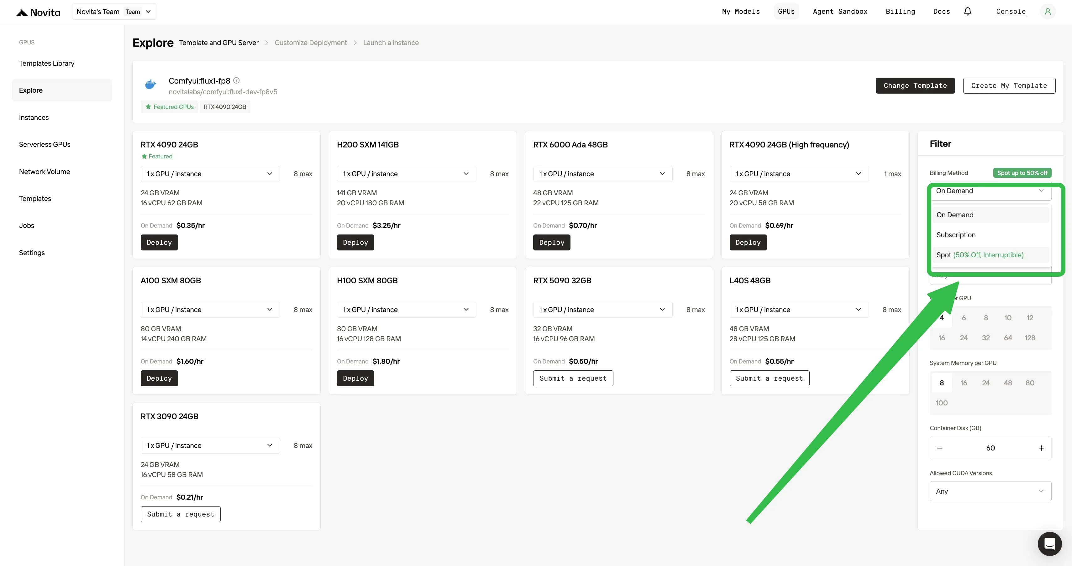Collapse the Billing Method dropdown

[x=991, y=191]
